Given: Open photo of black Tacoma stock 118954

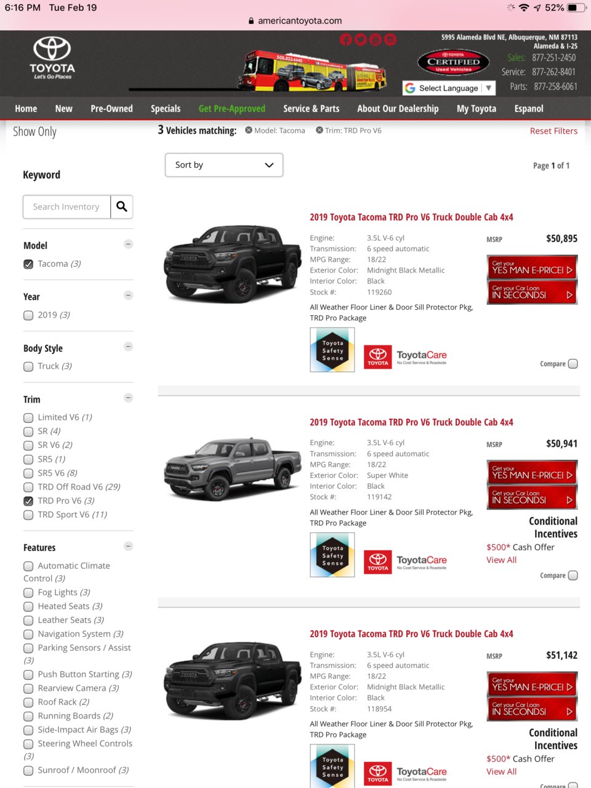Looking at the screenshot, I should 232,680.
